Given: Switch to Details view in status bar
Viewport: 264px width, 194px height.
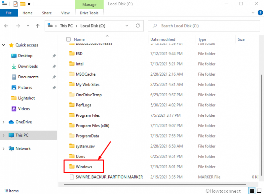Looking at the screenshot, I should click(252, 191).
